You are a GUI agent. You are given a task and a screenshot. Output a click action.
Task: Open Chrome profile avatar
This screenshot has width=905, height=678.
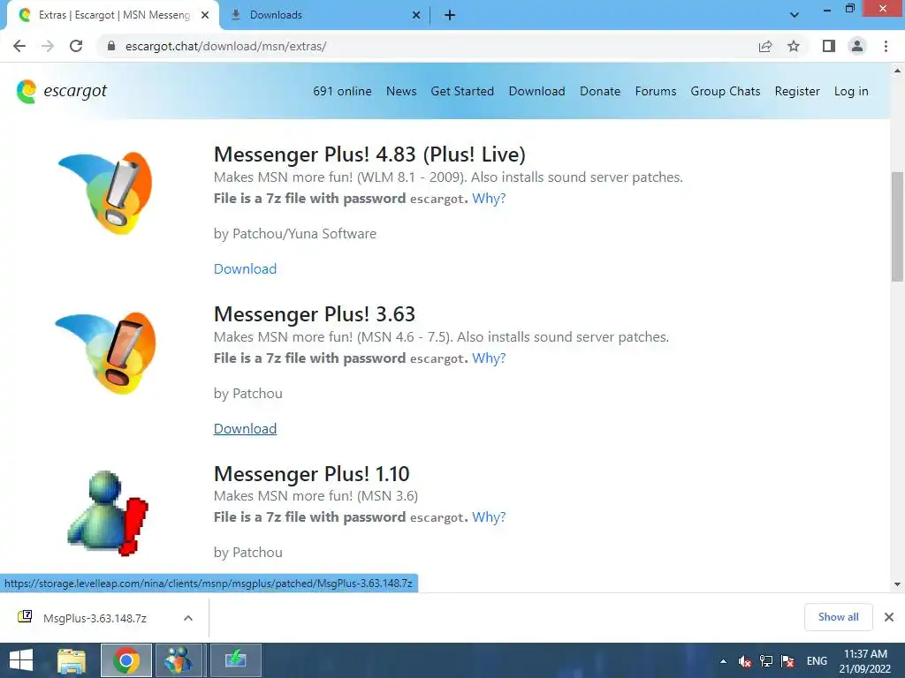(x=857, y=46)
